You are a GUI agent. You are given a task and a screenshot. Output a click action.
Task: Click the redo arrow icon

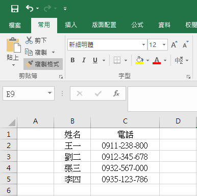pos(47,8)
